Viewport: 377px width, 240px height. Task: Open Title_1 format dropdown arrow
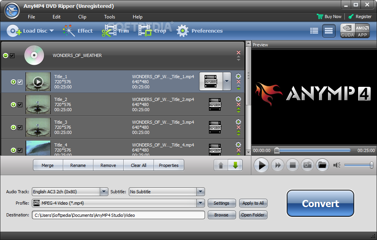pyautogui.click(x=227, y=81)
